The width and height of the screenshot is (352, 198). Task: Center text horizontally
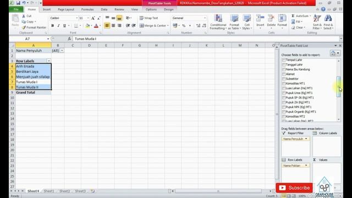point(113,26)
